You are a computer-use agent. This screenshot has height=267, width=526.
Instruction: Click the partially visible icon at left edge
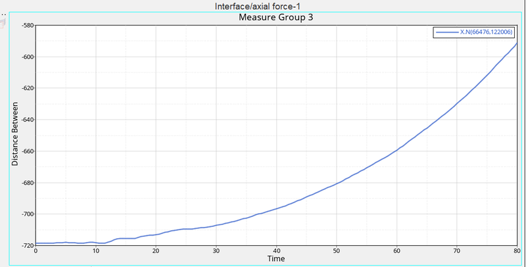click(2, 23)
